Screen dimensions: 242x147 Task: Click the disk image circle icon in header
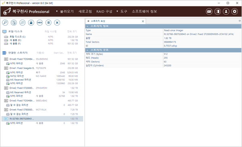pos(209,11)
